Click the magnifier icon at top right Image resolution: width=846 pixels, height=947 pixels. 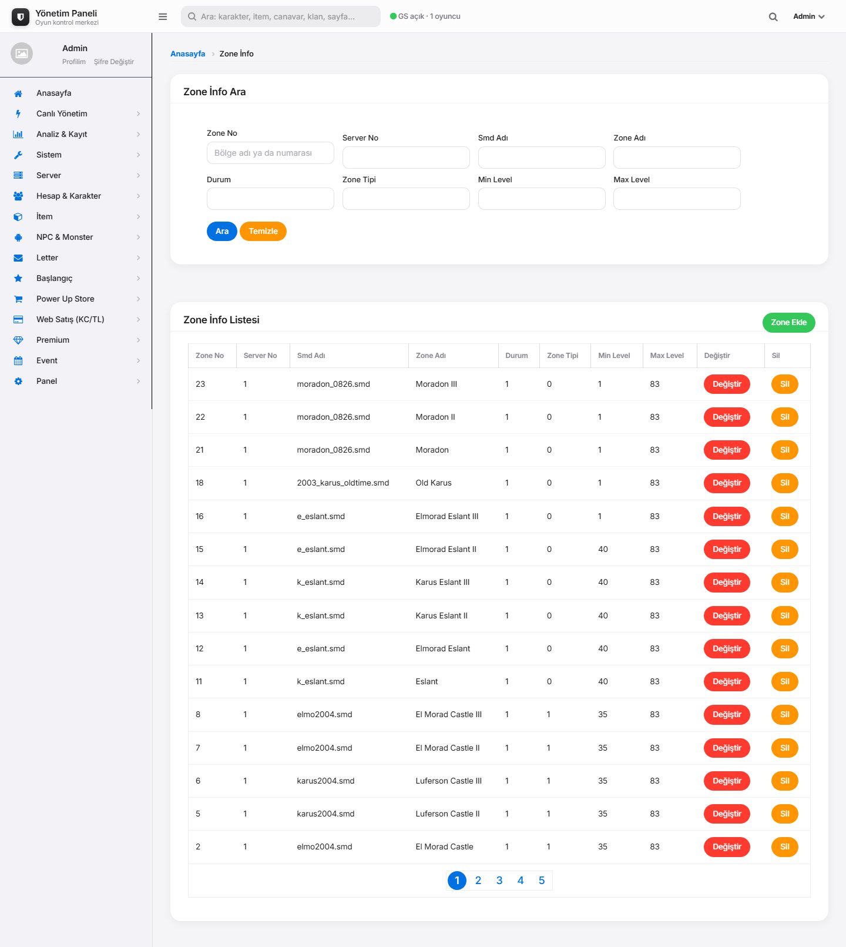click(773, 16)
